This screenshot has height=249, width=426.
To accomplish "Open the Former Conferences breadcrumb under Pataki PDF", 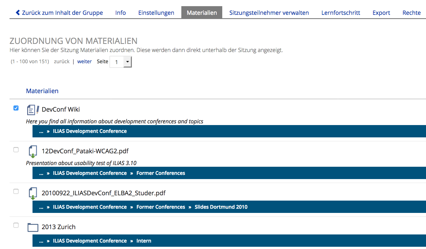I will point(161,173).
